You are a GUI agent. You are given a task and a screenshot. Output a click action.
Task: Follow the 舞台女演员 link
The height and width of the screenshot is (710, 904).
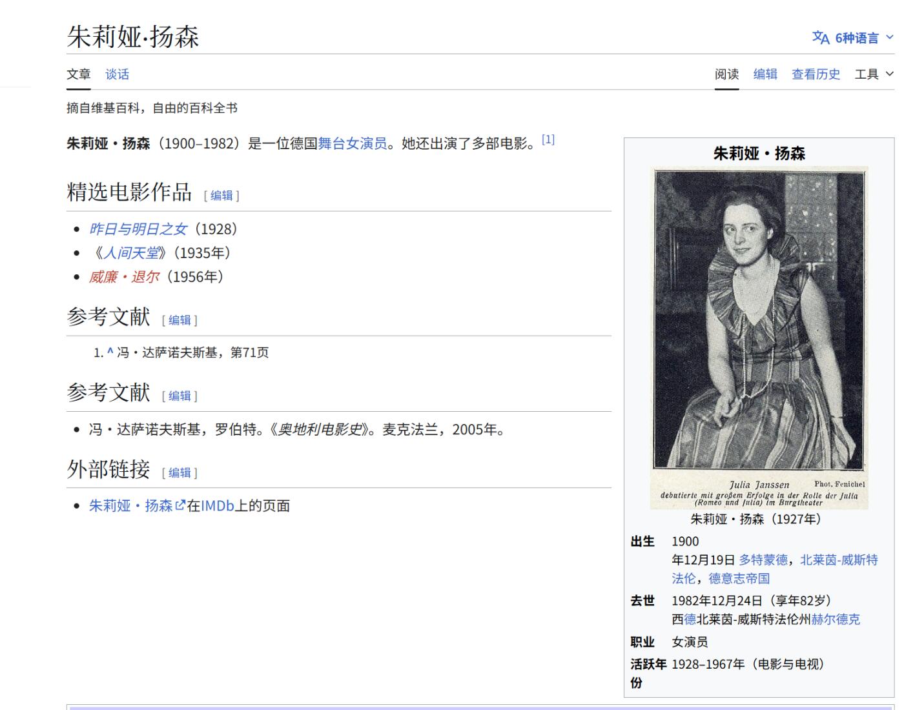(352, 143)
